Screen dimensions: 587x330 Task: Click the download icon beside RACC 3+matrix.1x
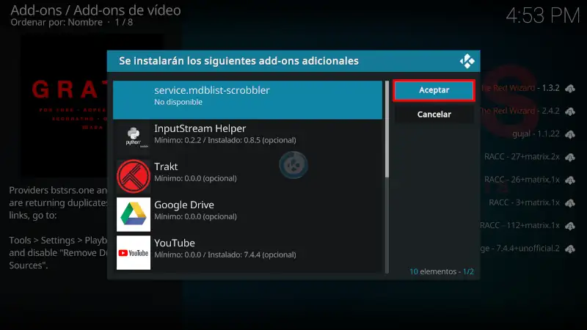pos(570,203)
